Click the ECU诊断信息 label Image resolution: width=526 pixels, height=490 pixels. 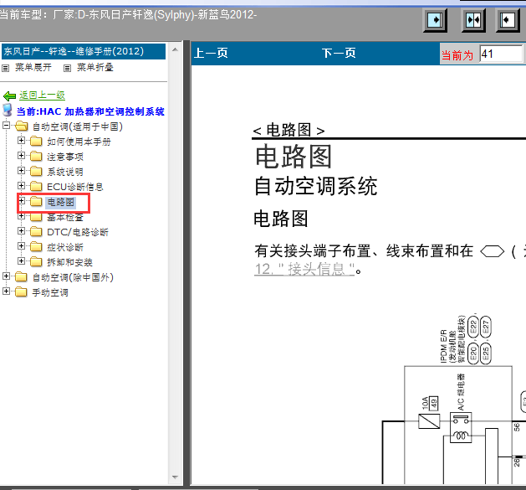pyautogui.click(x=74, y=187)
